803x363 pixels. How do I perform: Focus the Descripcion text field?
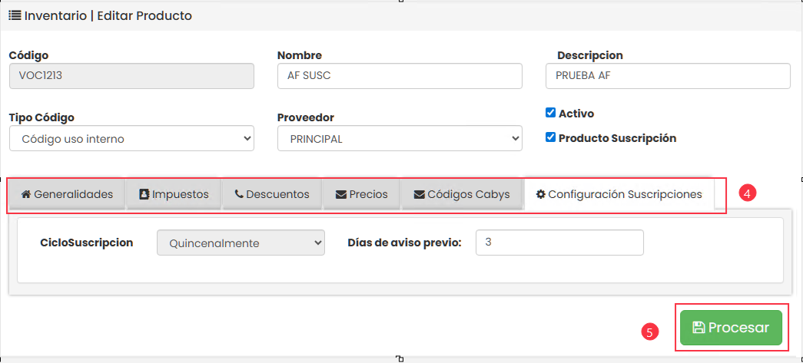click(668, 76)
